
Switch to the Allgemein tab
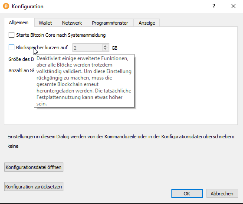point(19,22)
